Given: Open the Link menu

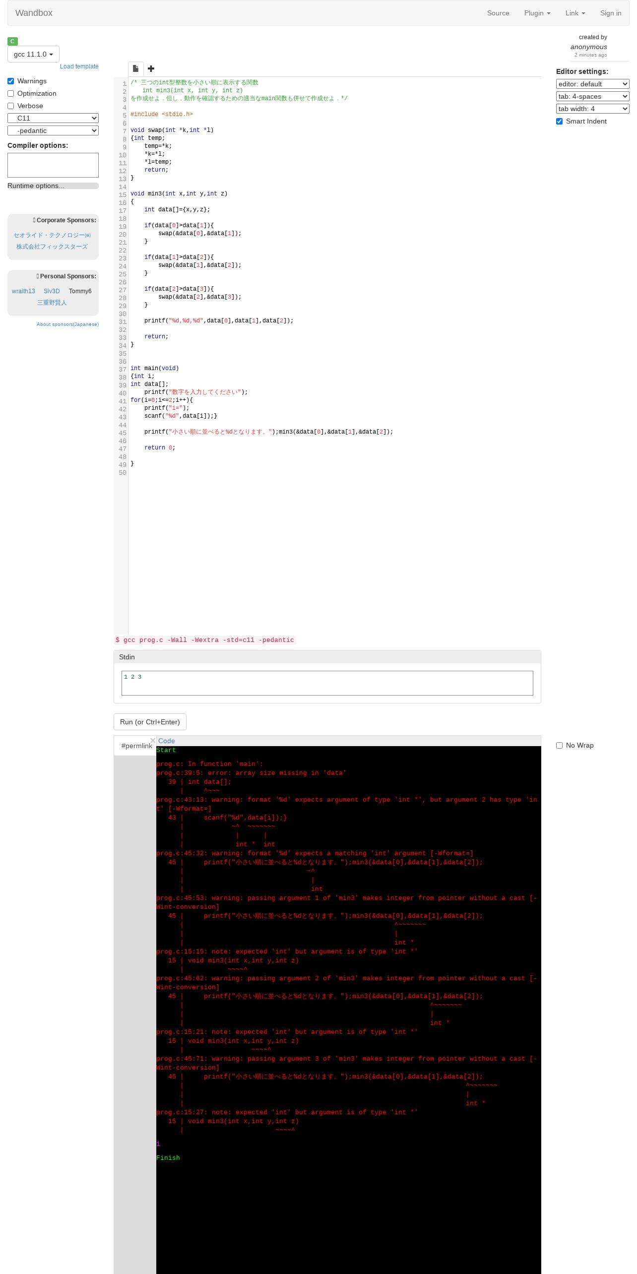Looking at the screenshot, I should coord(575,13).
